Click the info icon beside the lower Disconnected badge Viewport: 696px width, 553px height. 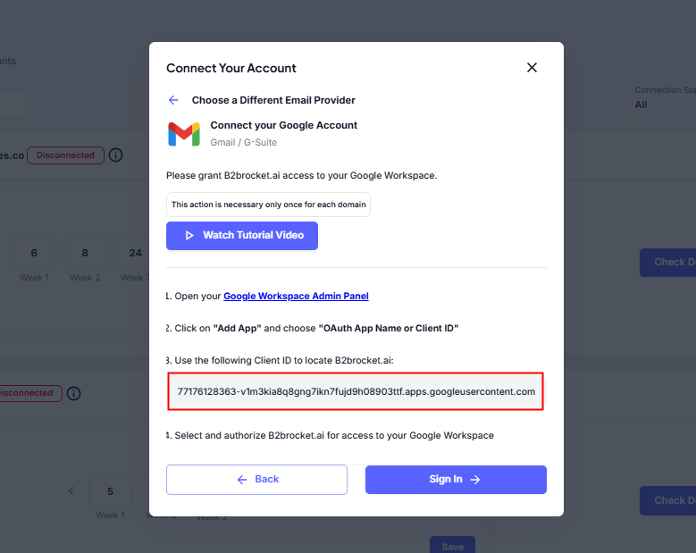coord(73,393)
